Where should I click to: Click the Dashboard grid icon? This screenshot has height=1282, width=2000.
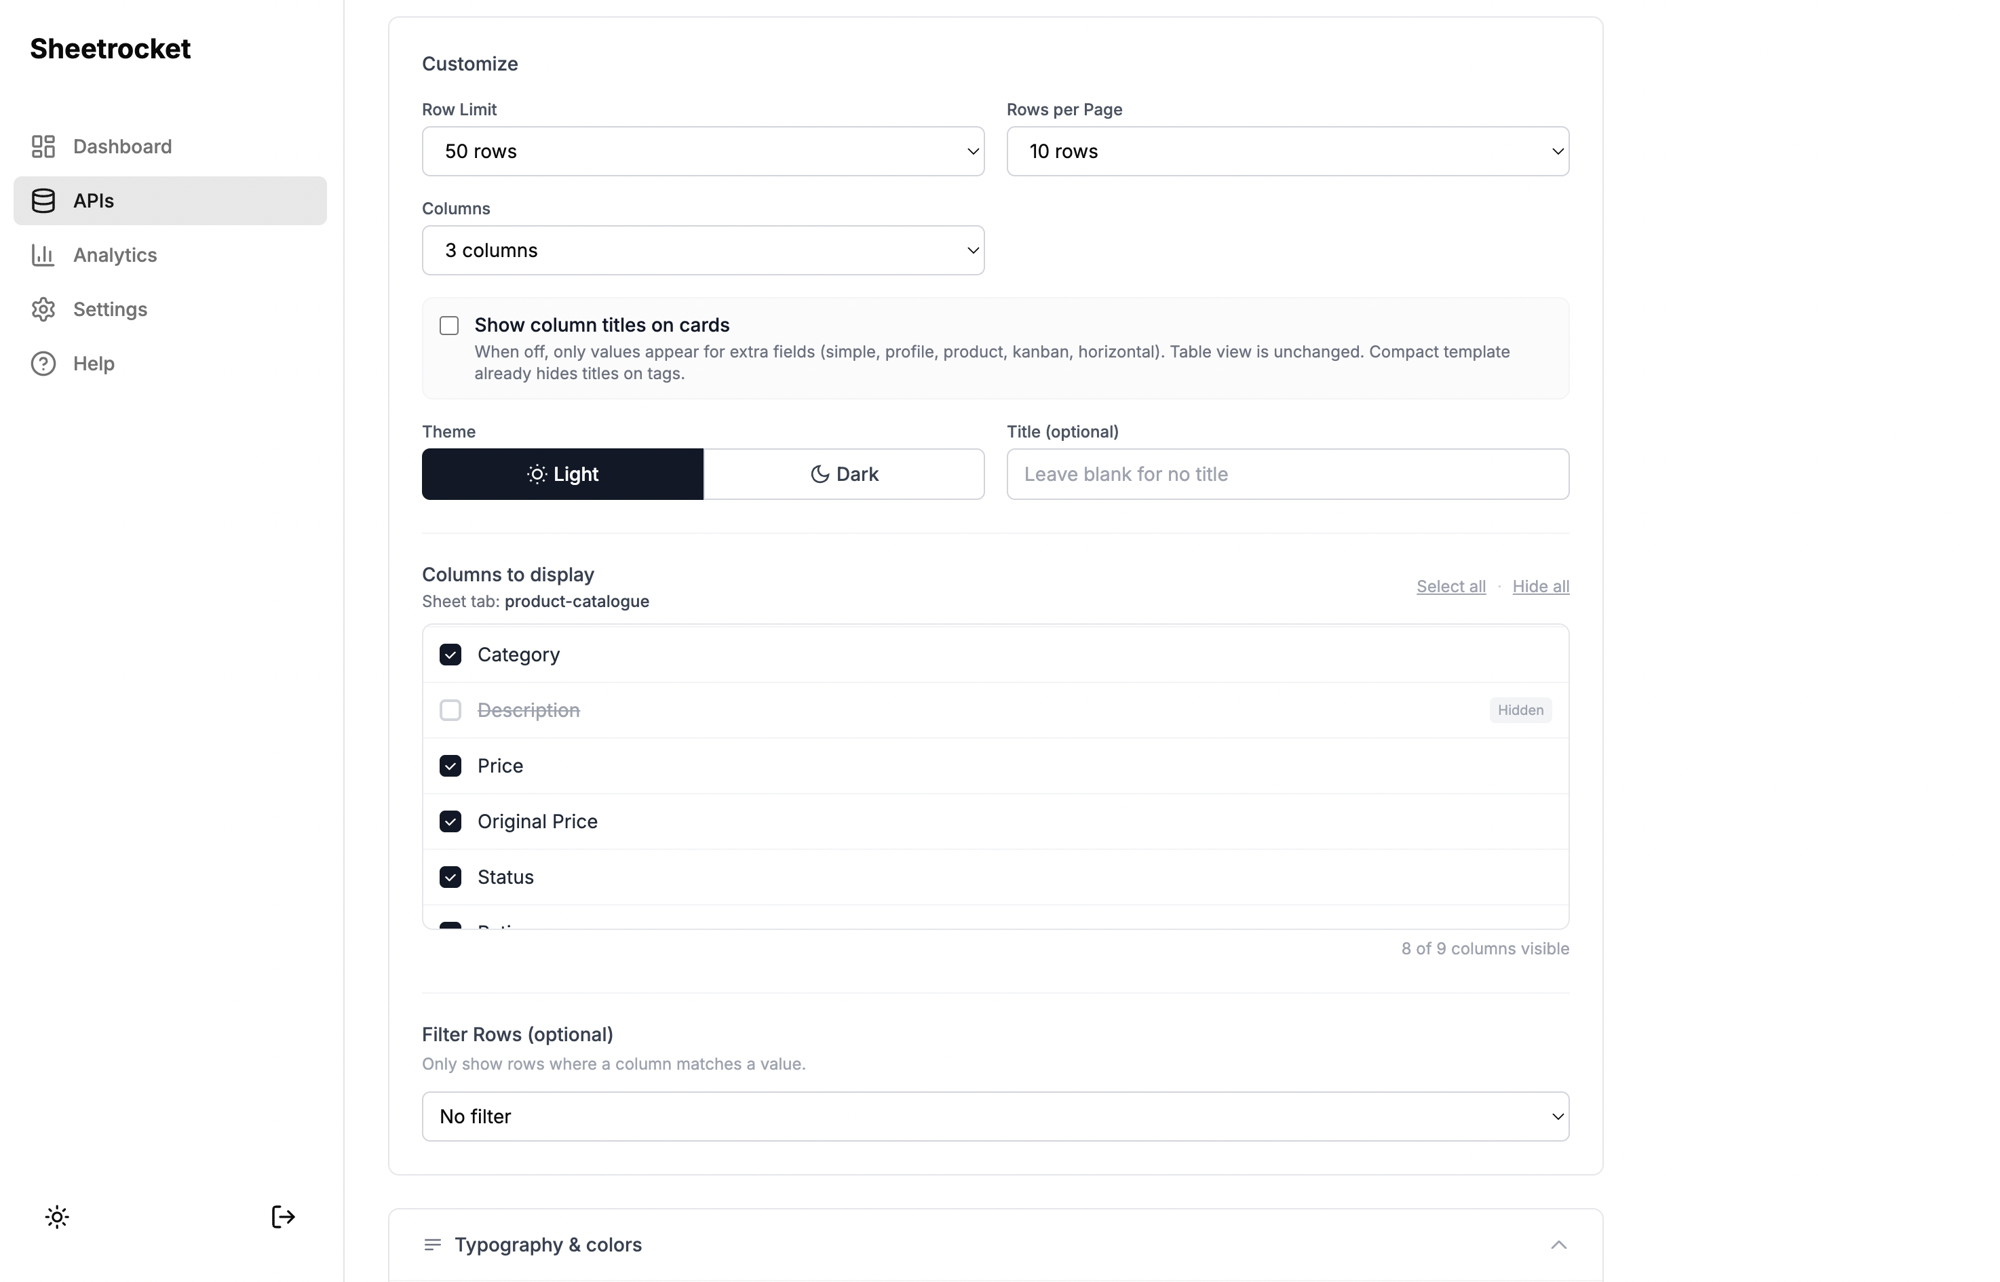pos(43,147)
